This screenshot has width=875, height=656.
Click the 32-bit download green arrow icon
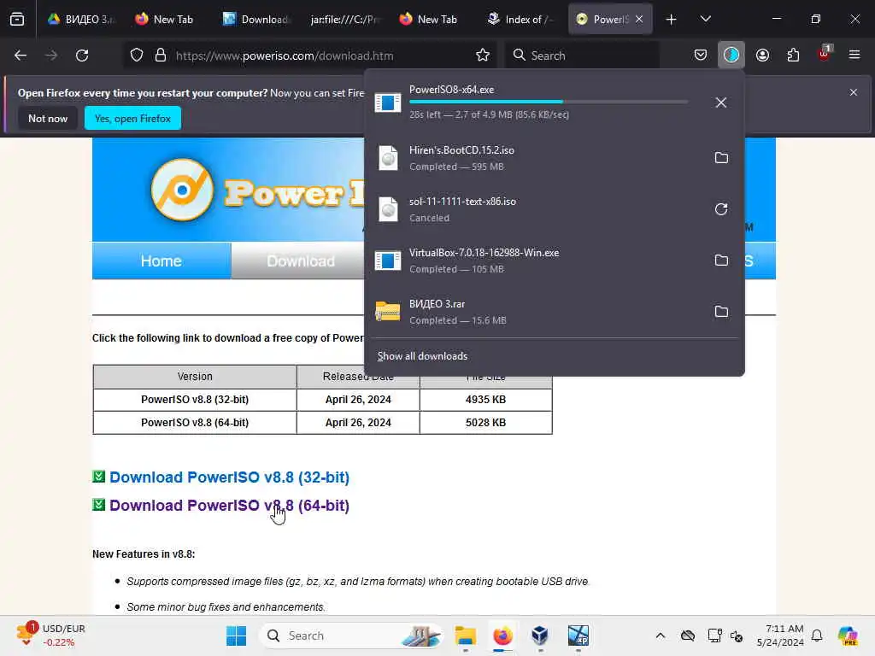tap(99, 477)
